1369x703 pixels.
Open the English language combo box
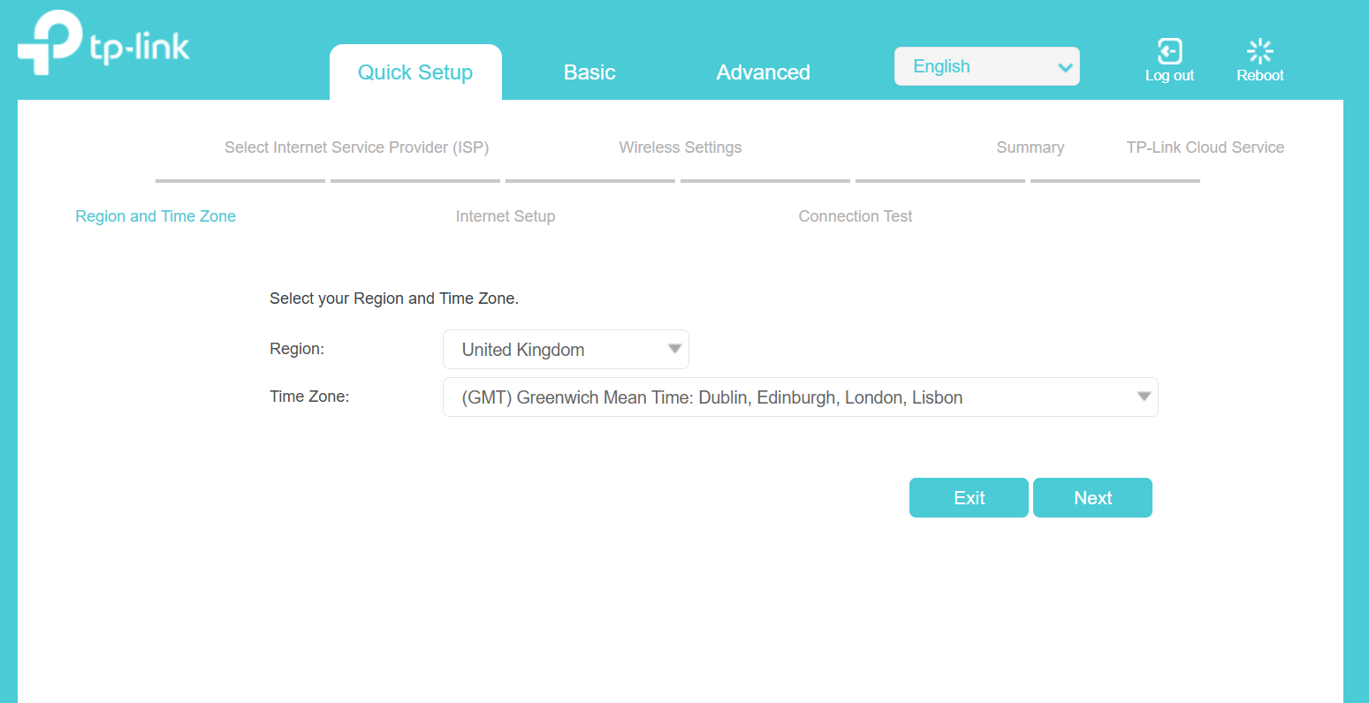coord(986,65)
